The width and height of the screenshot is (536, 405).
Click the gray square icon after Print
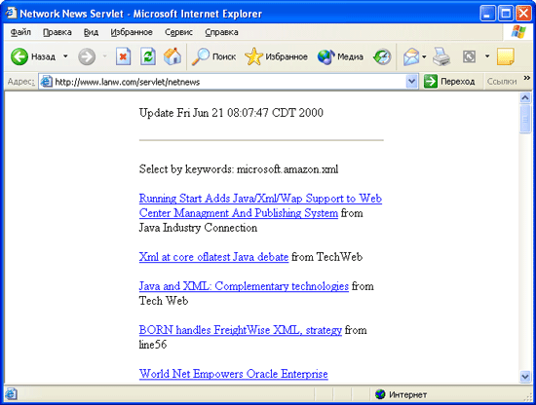(469, 56)
